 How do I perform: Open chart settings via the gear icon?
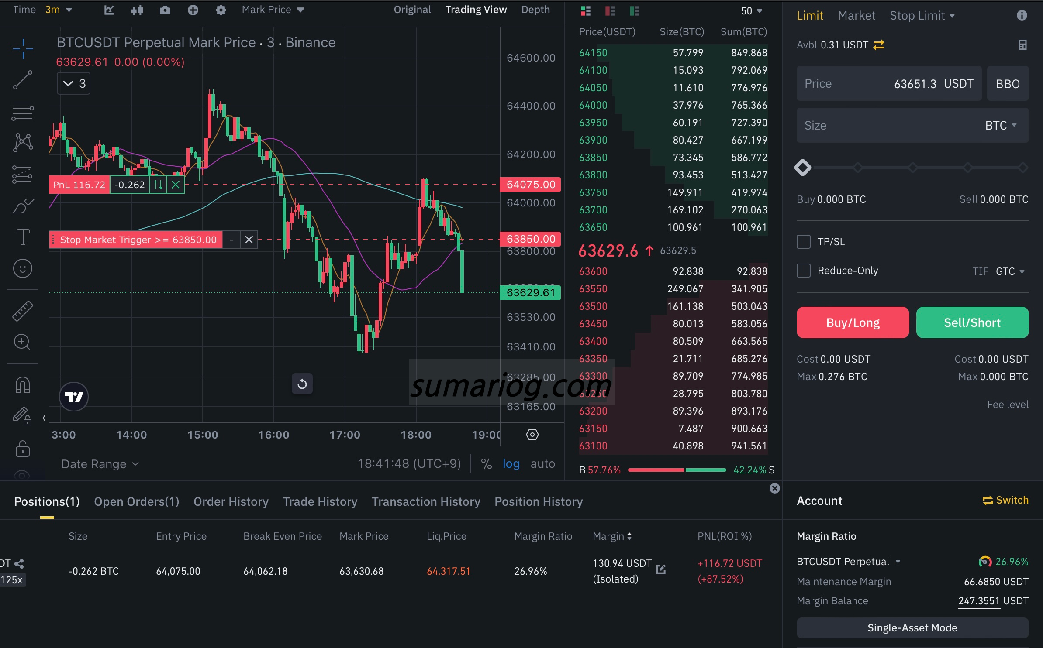(x=221, y=10)
